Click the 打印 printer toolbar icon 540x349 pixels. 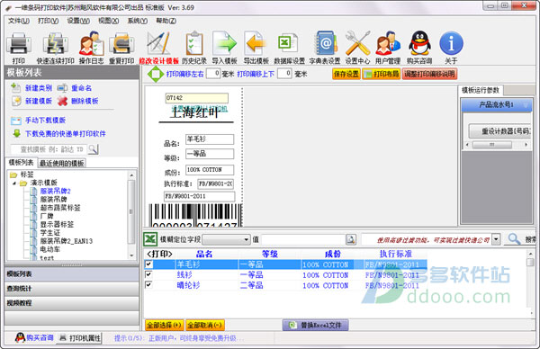19,44
